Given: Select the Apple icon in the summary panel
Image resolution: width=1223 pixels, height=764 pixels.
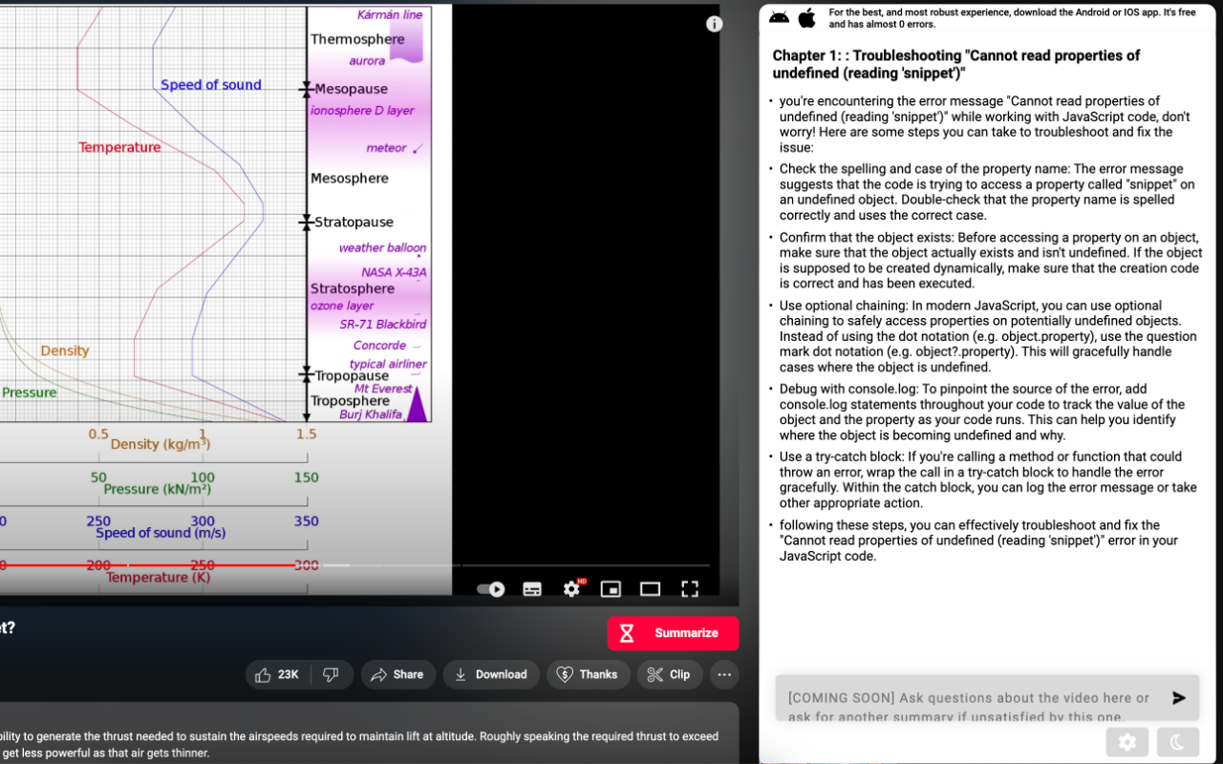Looking at the screenshot, I should 805,16.
